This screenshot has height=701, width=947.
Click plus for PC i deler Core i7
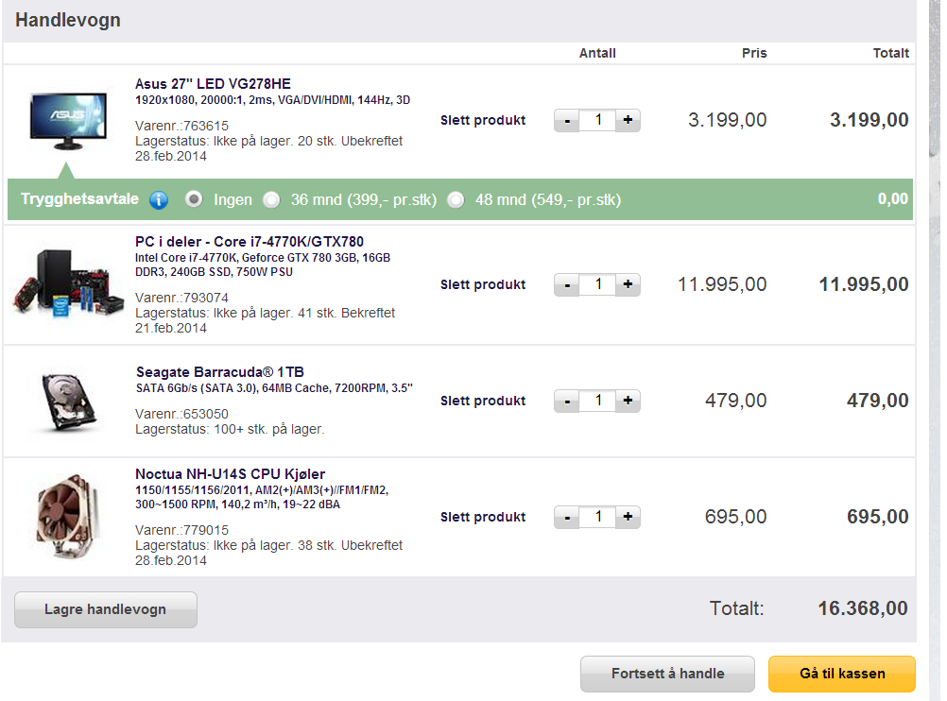(x=628, y=284)
